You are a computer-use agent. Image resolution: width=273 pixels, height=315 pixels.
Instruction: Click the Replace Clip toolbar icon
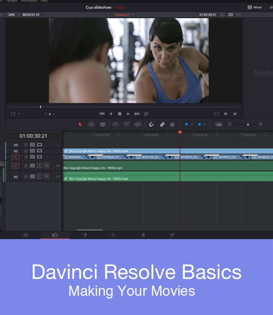click(x=138, y=125)
